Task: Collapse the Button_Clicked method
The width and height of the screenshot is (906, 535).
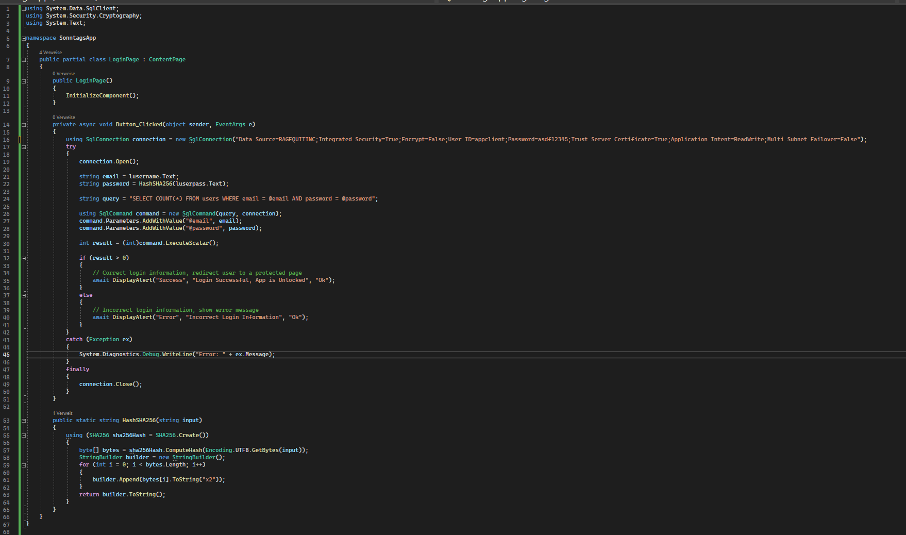Action: coord(24,125)
